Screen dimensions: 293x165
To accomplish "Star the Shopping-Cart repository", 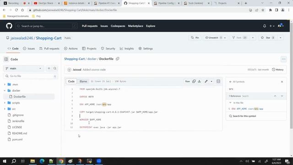I will 267,38.
